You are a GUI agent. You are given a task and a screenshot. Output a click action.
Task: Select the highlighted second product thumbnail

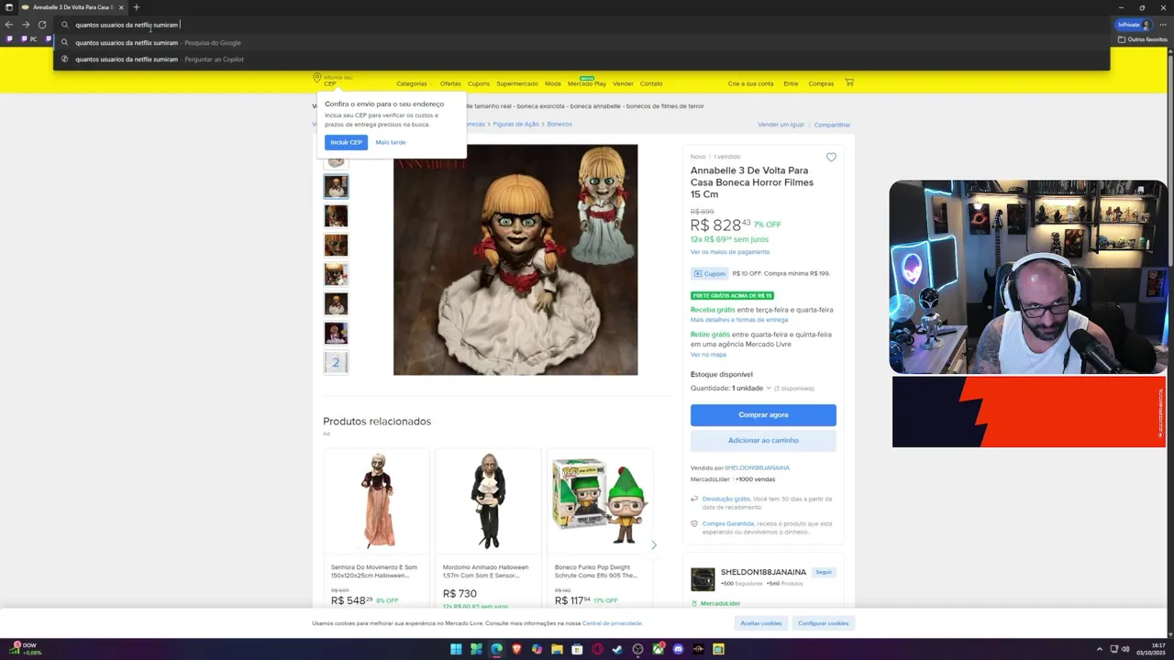click(x=336, y=186)
